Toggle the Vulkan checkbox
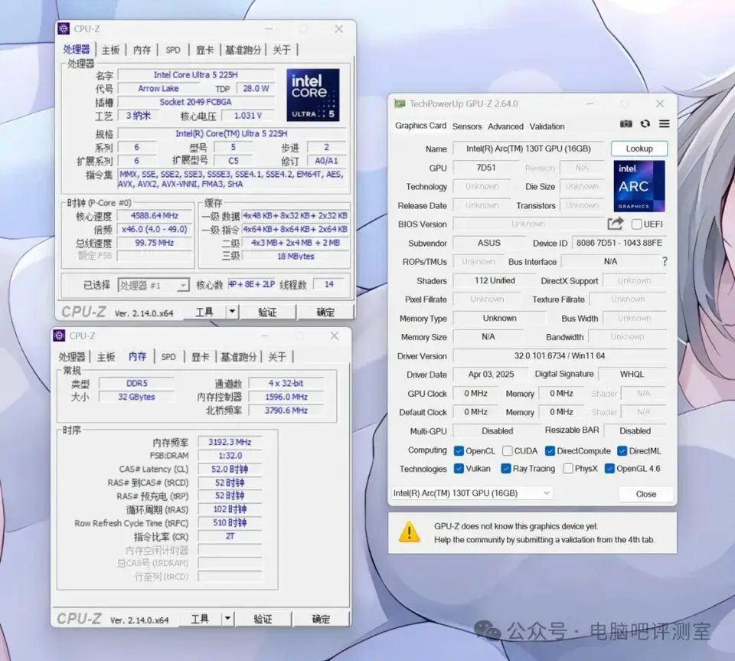The width and height of the screenshot is (735, 661). pyautogui.click(x=459, y=469)
